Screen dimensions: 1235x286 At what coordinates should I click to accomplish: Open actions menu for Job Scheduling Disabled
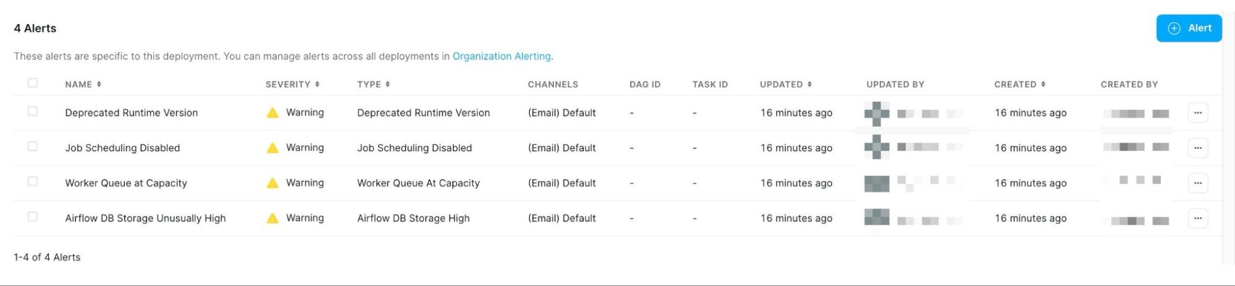click(x=1197, y=148)
